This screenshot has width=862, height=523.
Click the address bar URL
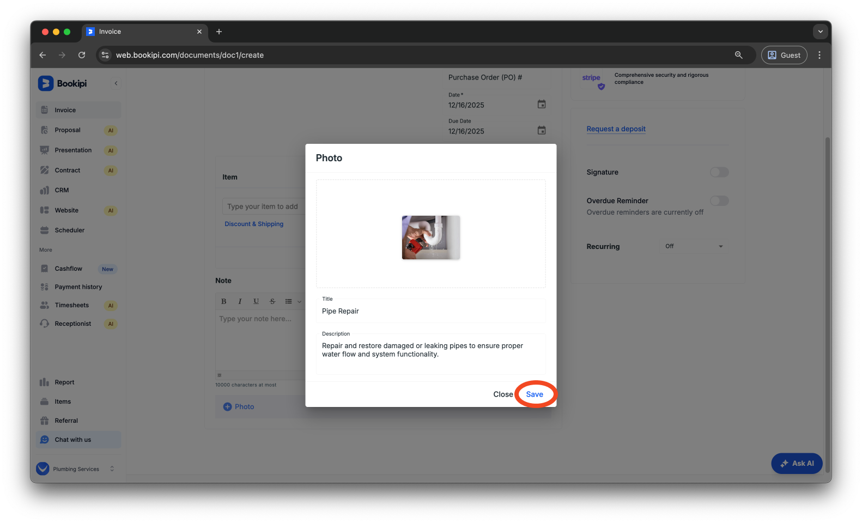(190, 55)
